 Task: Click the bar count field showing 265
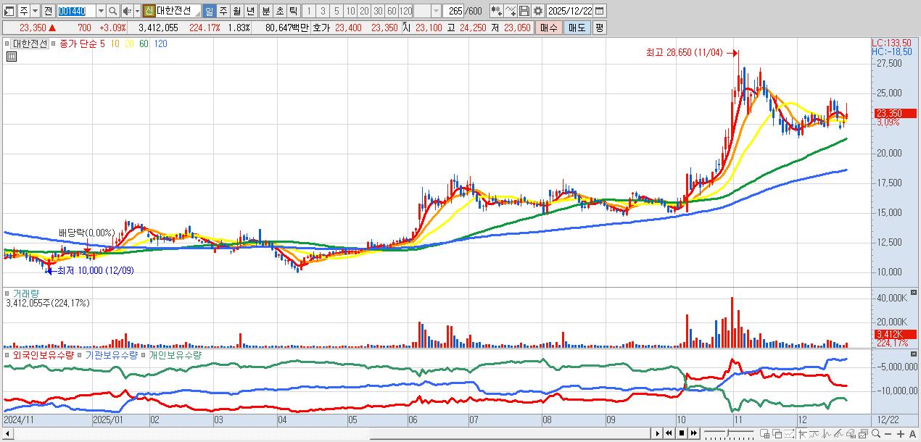coord(454,11)
